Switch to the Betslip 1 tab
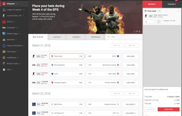Viewport: 182px width, 116px height. [x=152, y=4]
